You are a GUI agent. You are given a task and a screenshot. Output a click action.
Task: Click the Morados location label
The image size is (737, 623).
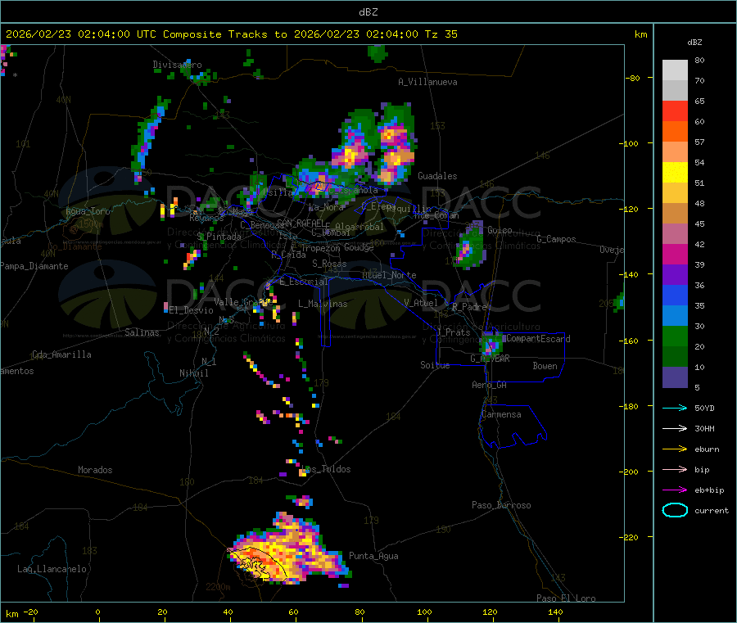(x=95, y=470)
